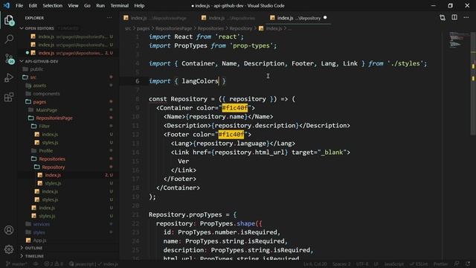Open the assets folder

point(39,86)
